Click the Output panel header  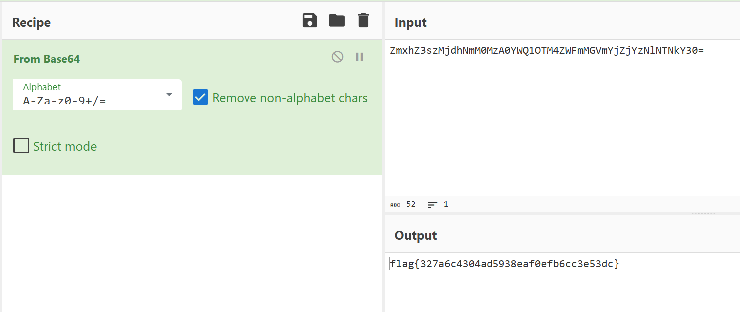[x=416, y=235]
